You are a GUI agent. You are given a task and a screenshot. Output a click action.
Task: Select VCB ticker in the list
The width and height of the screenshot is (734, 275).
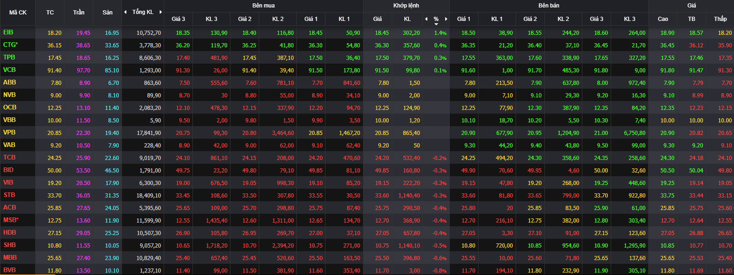pos(9,70)
